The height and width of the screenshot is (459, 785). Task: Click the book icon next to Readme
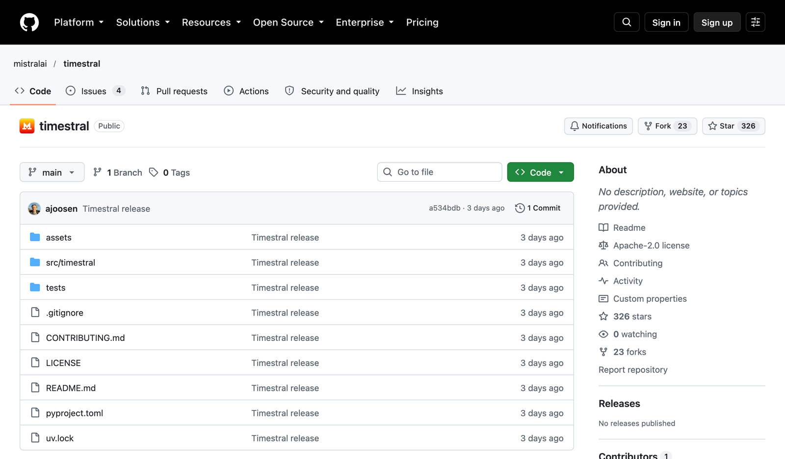[603, 227]
